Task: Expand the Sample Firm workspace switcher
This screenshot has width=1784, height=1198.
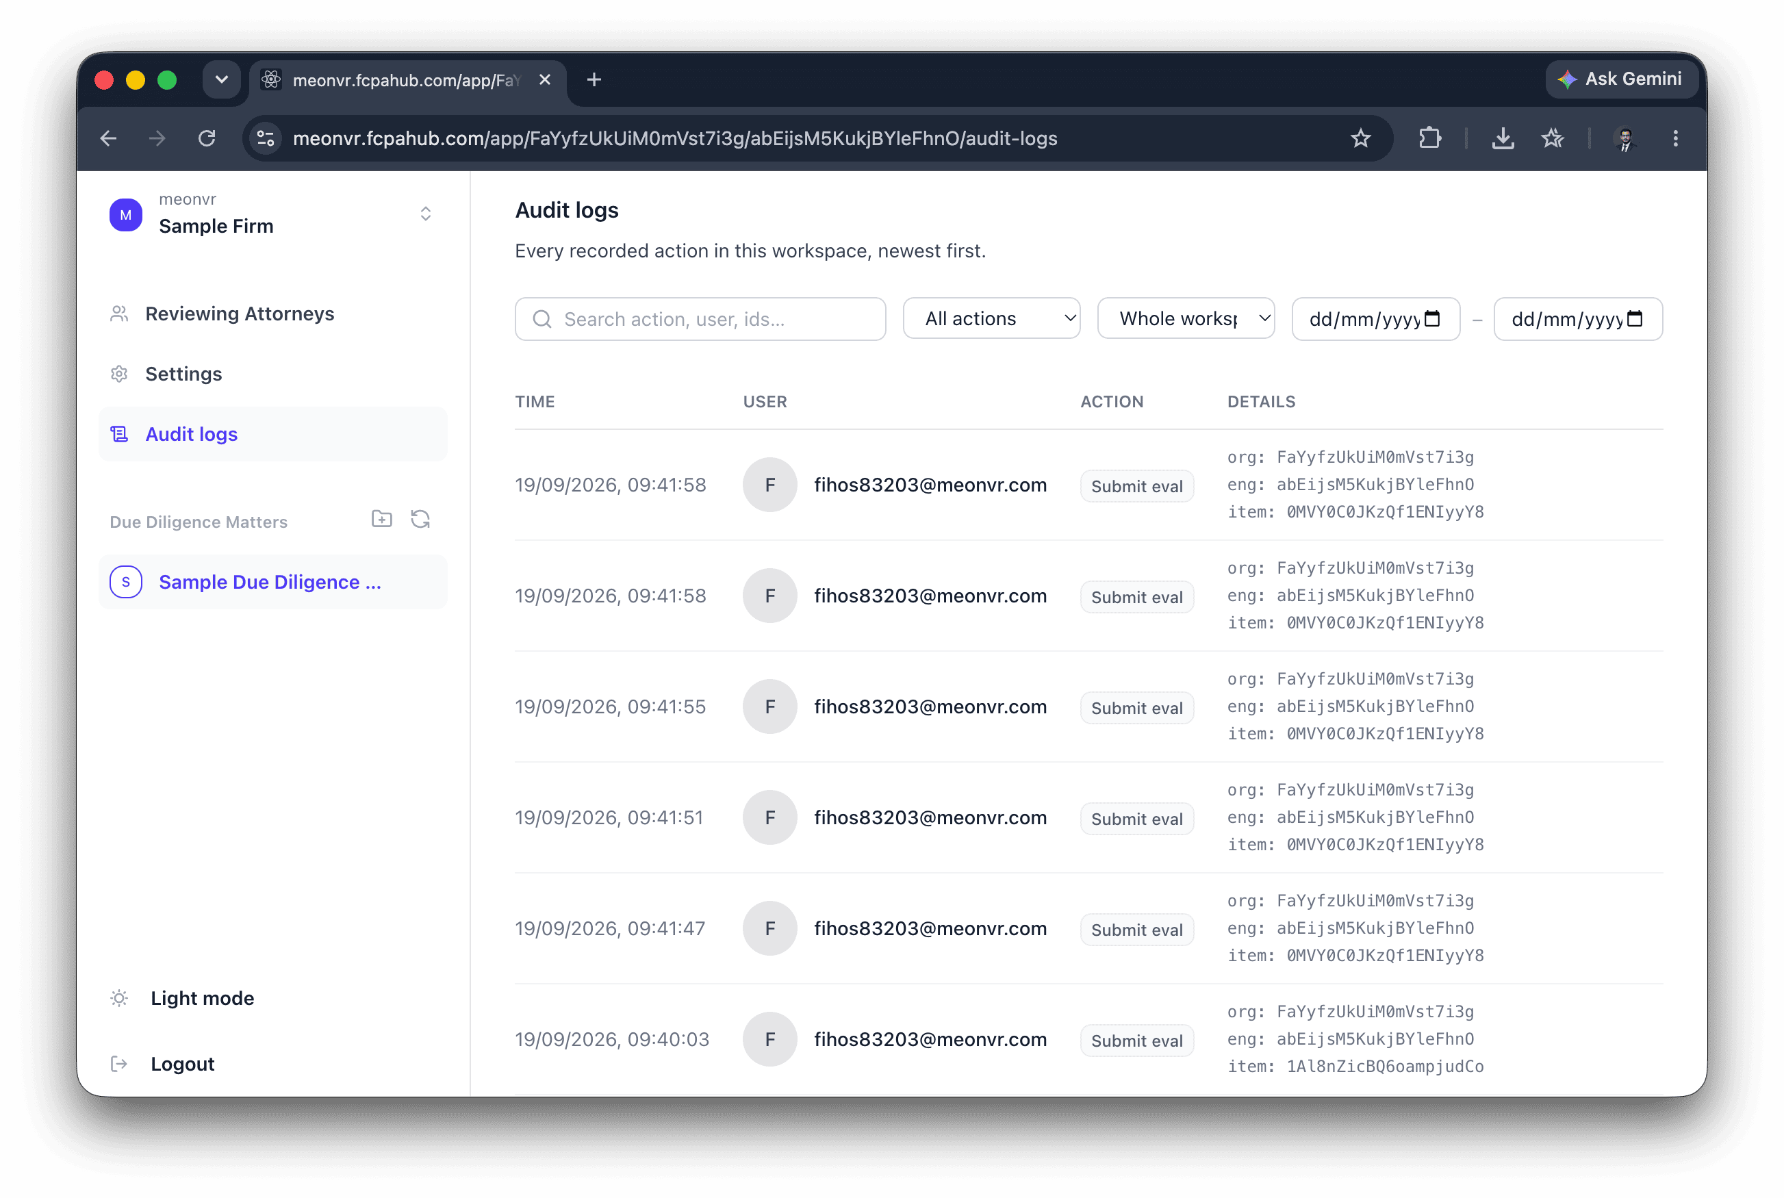Action: (x=426, y=214)
